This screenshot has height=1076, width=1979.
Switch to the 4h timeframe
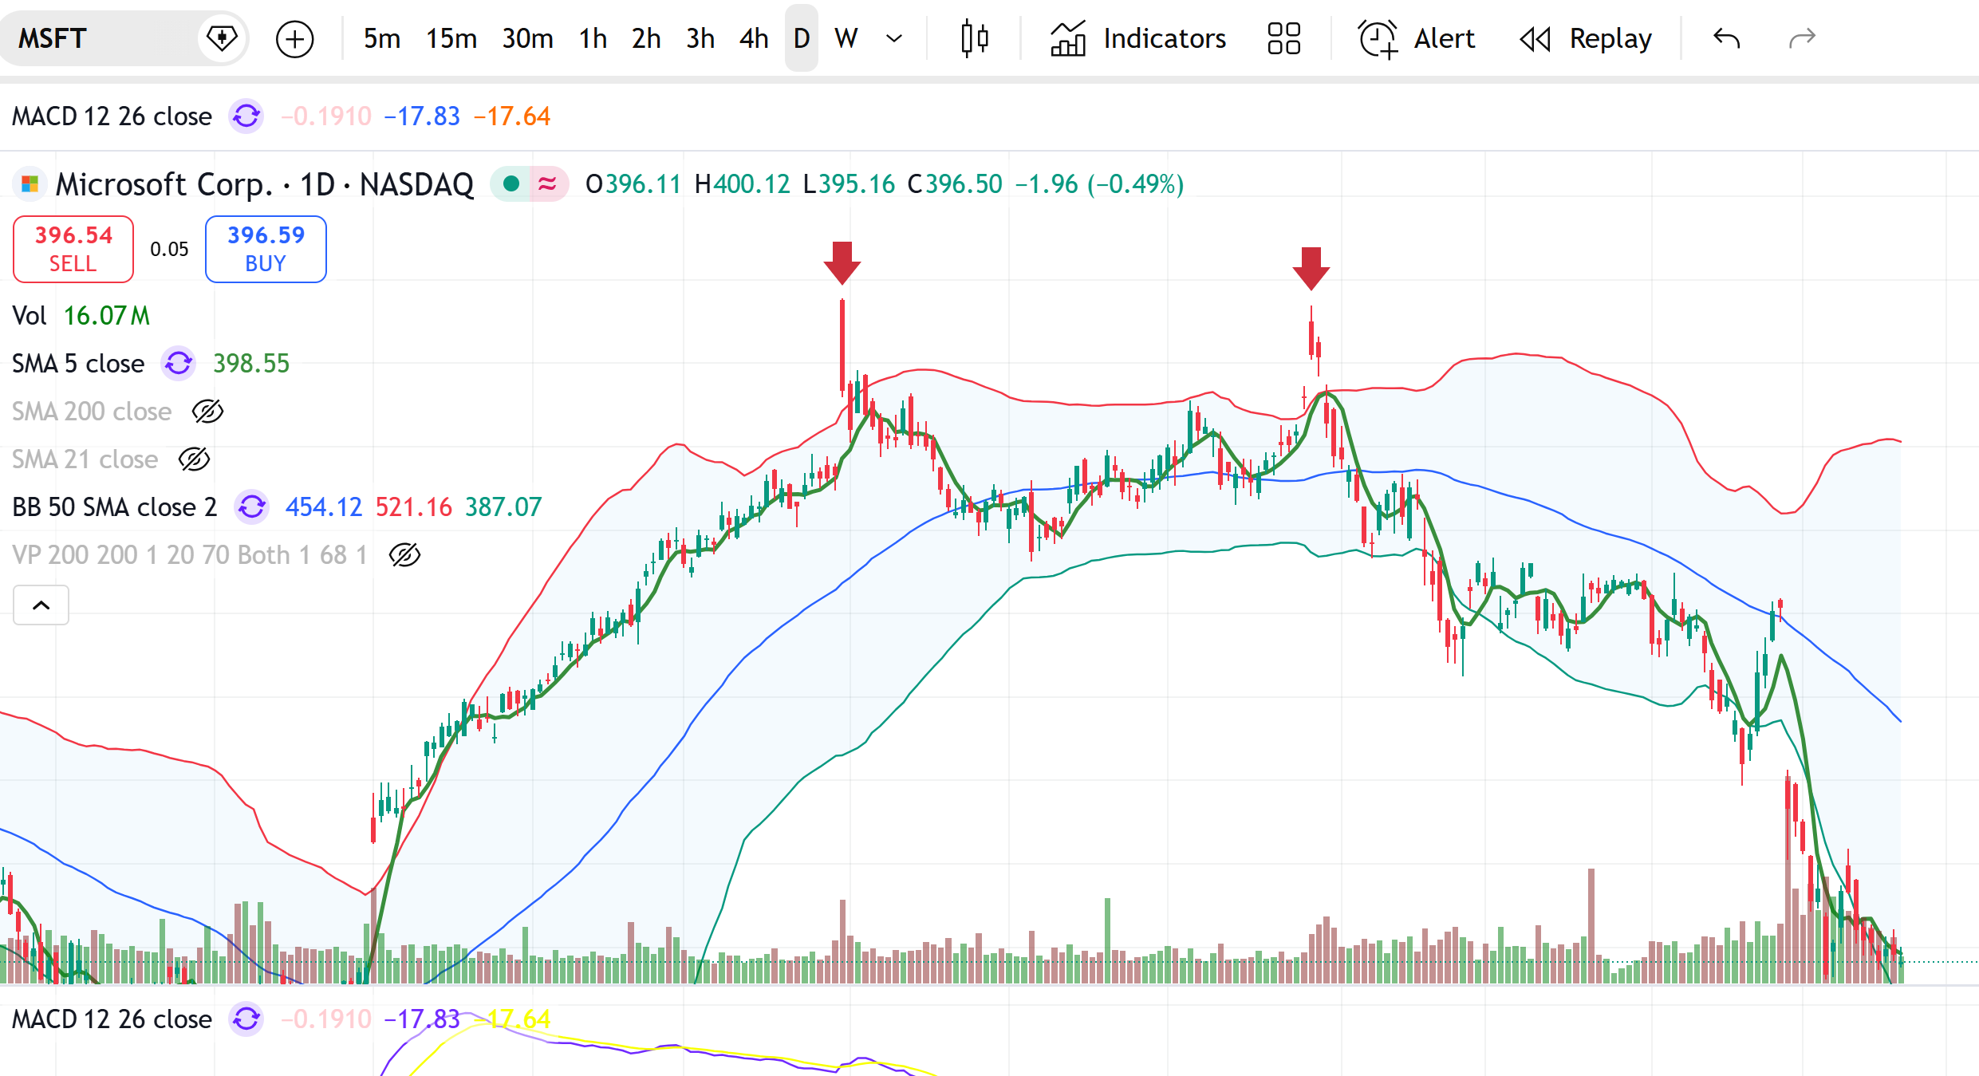pyautogui.click(x=753, y=38)
